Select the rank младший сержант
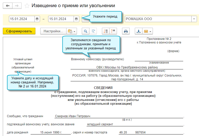The image size is (199, 136). (100, 124)
